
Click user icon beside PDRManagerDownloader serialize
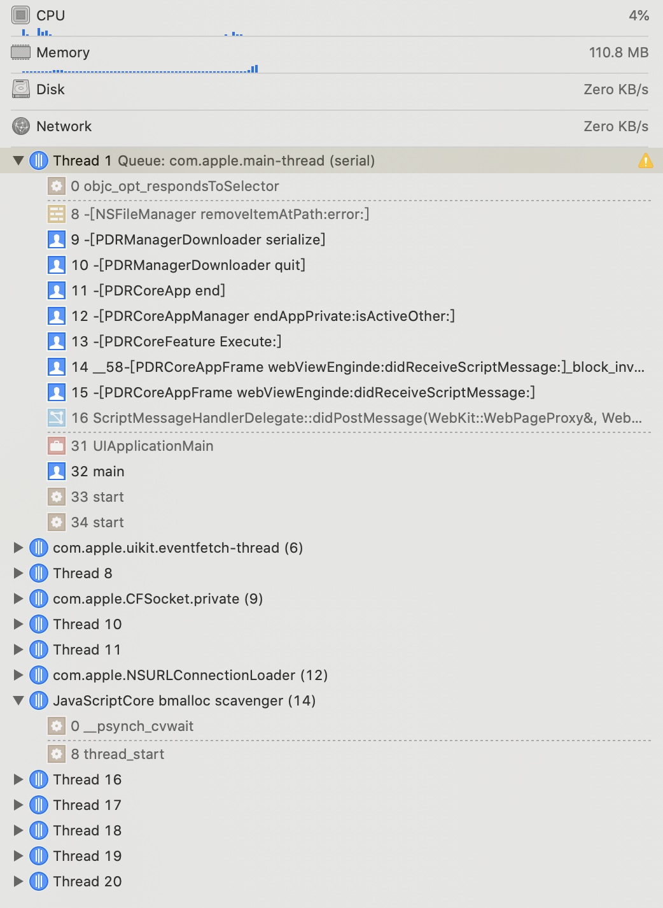point(57,239)
